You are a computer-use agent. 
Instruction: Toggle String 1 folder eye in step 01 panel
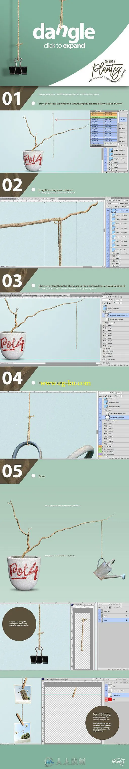105,162
